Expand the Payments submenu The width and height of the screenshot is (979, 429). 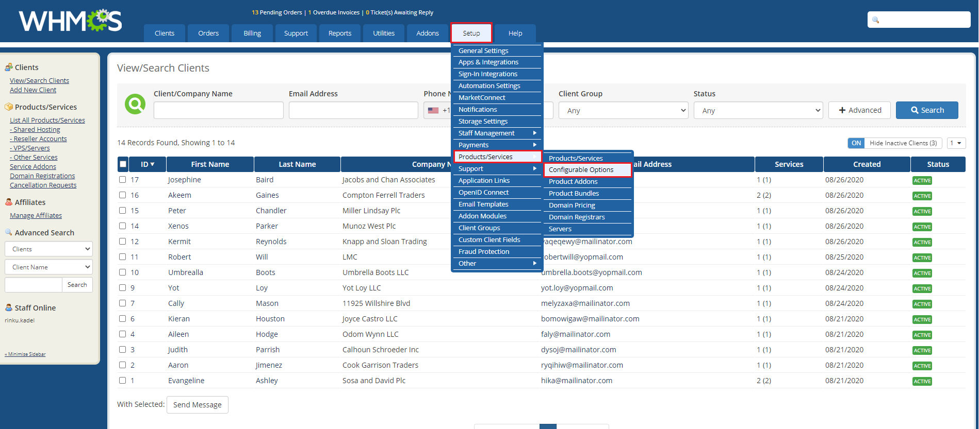tap(497, 145)
